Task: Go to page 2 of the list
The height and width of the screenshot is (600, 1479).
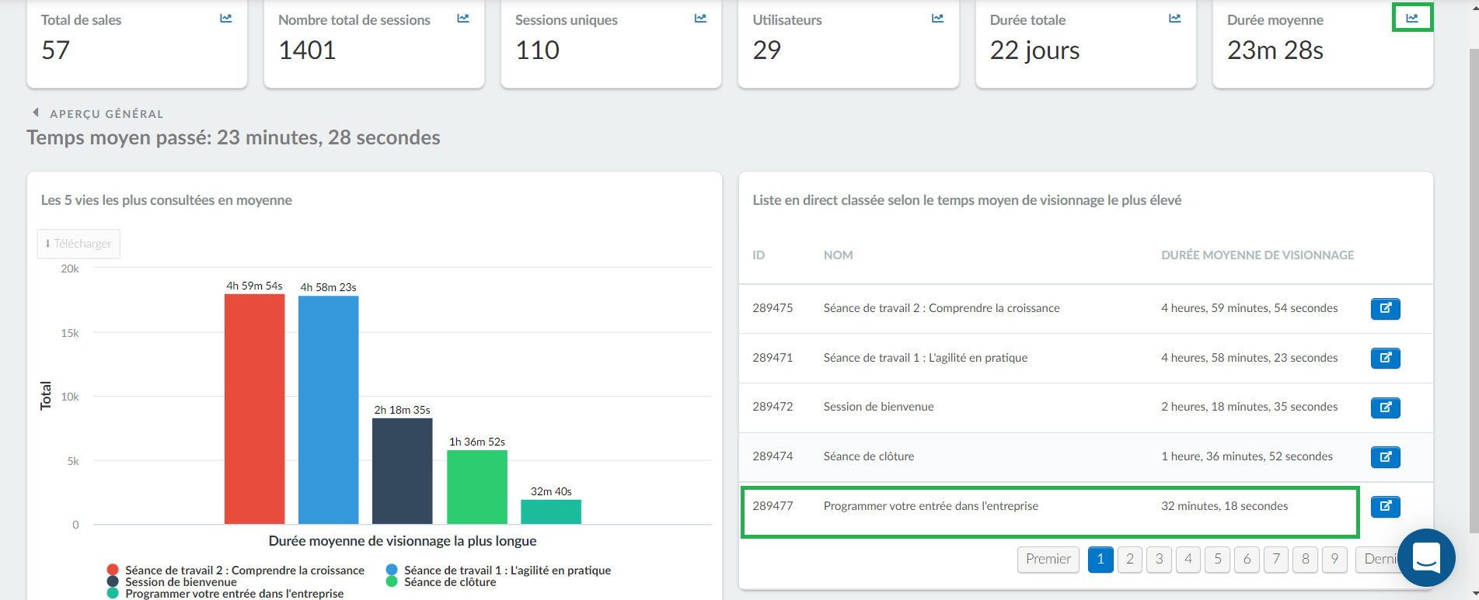Action: pyautogui.click(x=1129, y=560)
